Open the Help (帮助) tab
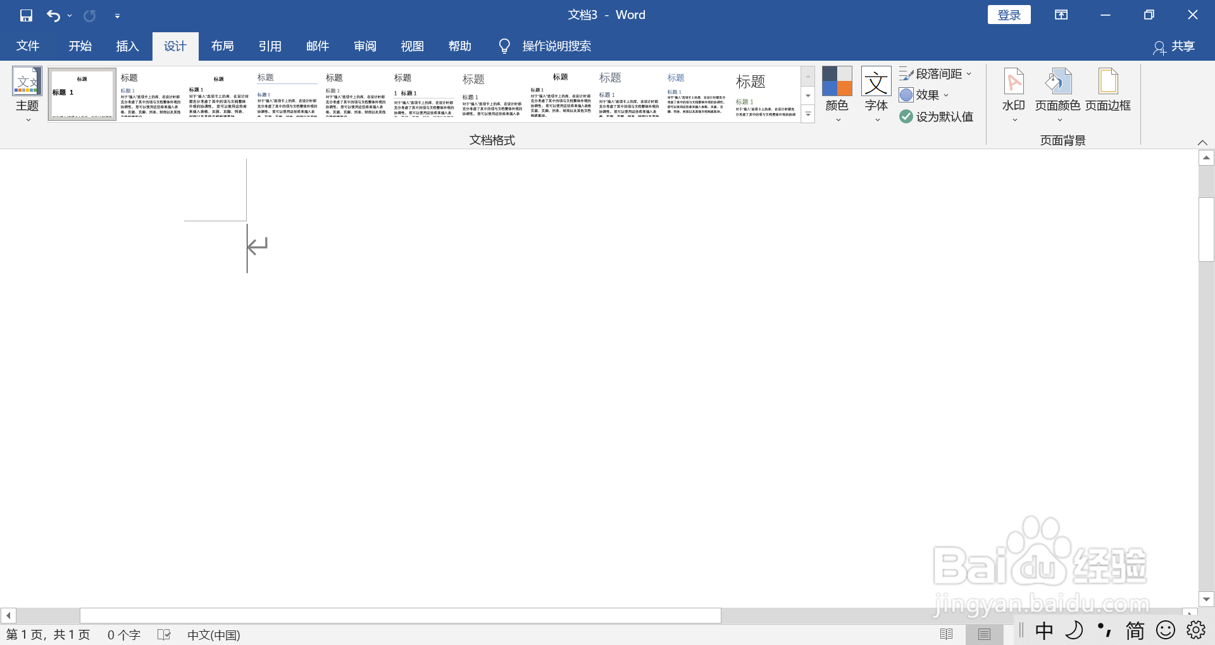This screenshot has width=1215, height=645. (x=459, y=46)
